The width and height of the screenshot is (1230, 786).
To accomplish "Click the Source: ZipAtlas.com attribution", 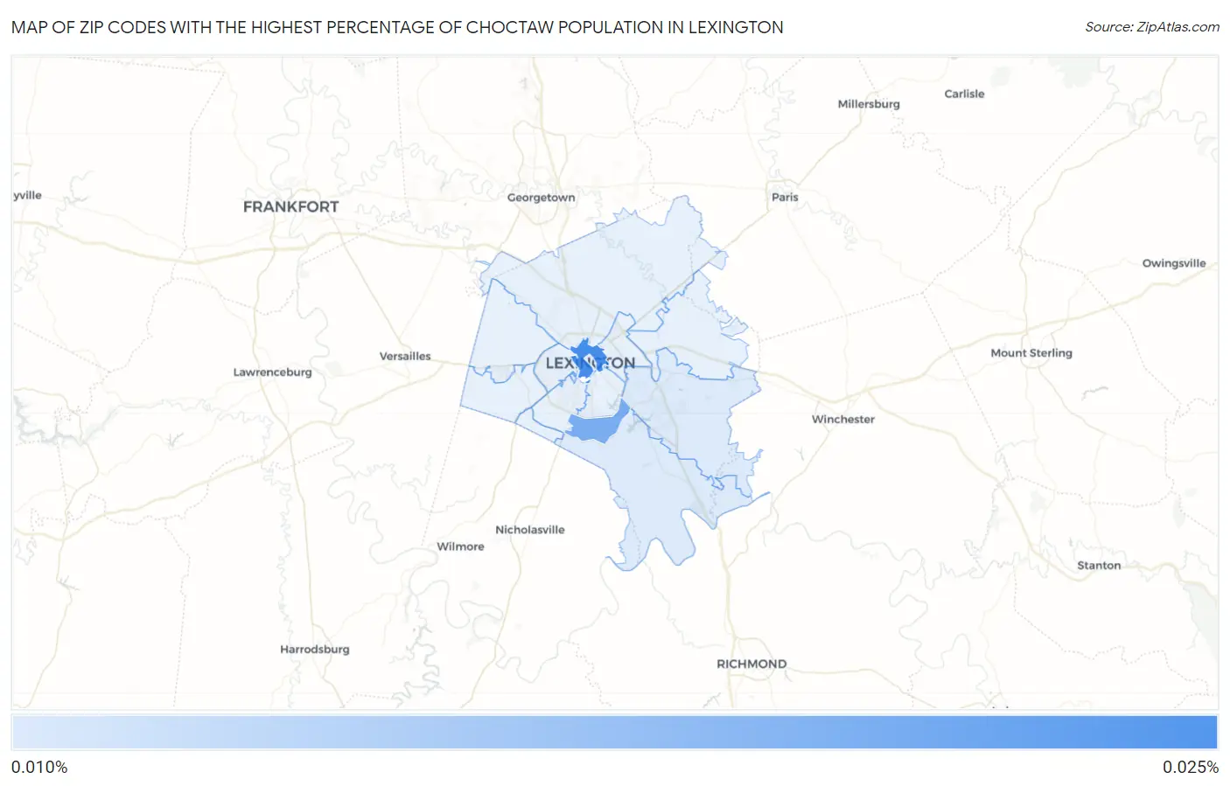I will coord(1152,27).
